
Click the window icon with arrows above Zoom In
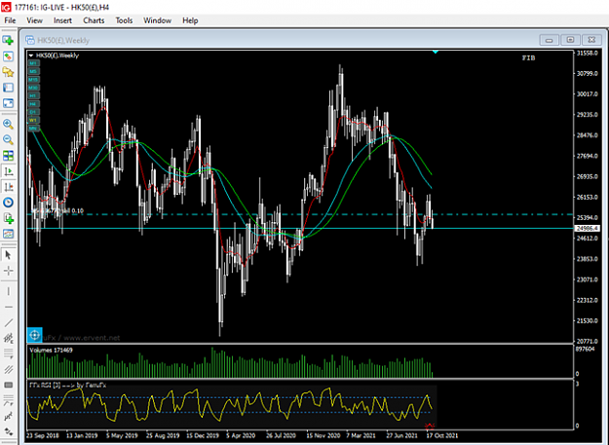point(8,103)
